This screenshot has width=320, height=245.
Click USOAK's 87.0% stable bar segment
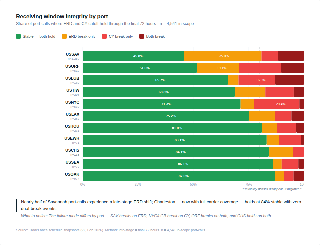179,176
